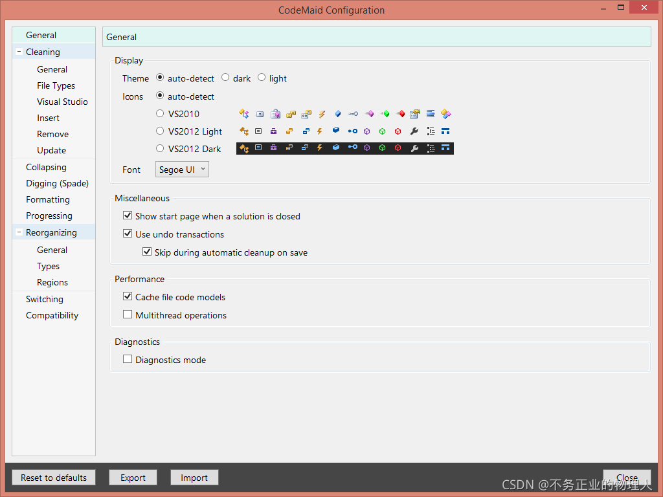The height and width of the screenshot is (497, 663).
Task: Click the blue gem field icon in the VS2010 row
Action: click(337, 114)
